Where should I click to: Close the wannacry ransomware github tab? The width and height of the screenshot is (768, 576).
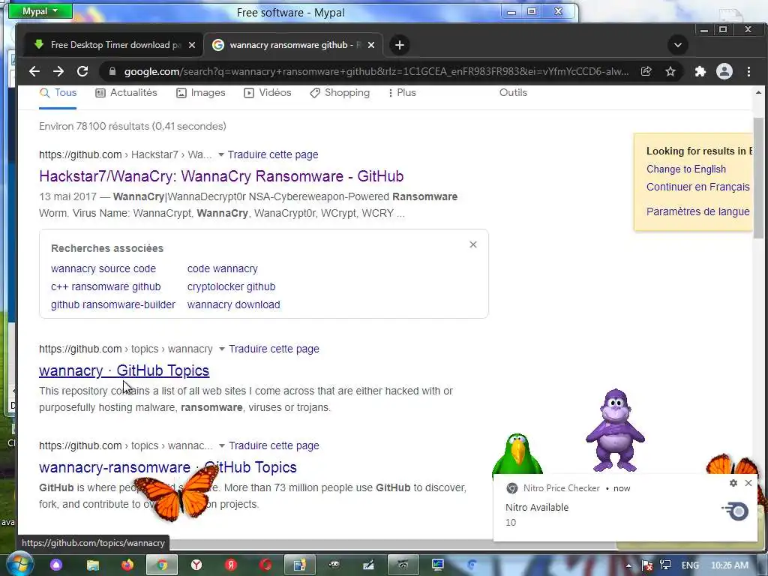pyautogui.click(x=371, y=45)
